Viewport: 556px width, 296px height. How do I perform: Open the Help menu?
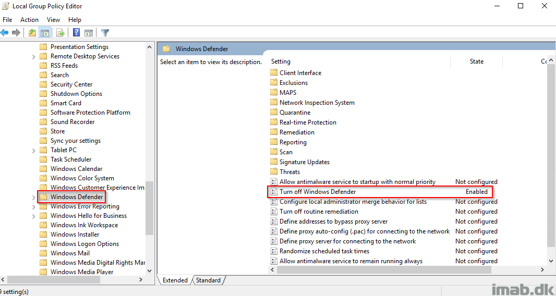[x=75, y=20]
